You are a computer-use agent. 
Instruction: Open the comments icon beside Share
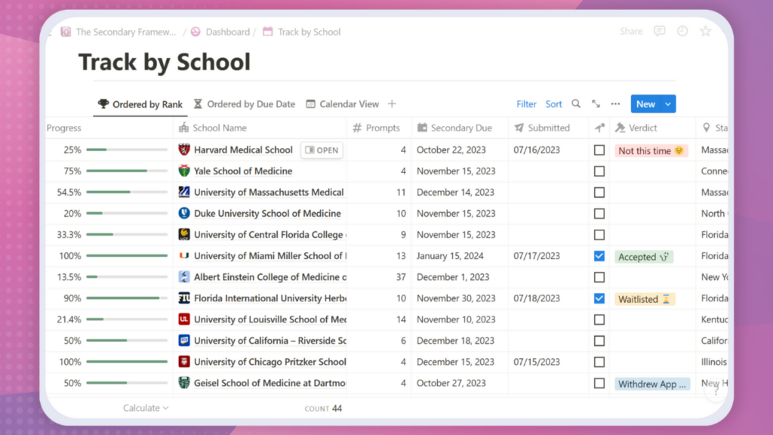[x=660, y=32]
